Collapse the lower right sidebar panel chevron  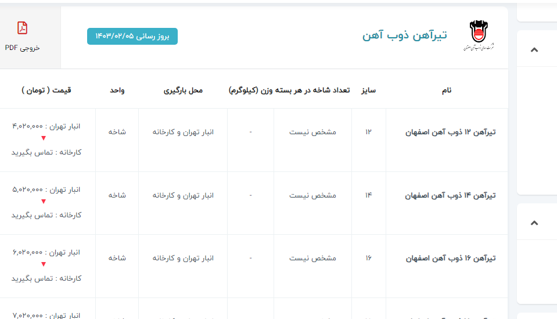point(534,223)
